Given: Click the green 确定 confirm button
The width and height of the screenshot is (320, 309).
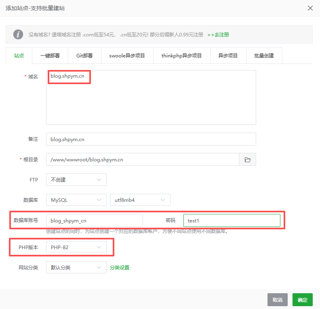Looking at the screenshot, I should tap(302, 300).
